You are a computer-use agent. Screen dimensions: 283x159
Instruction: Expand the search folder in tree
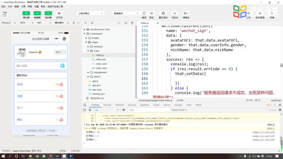[88, 77]
